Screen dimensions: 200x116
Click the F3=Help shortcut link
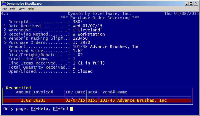[x=39, y=109]
